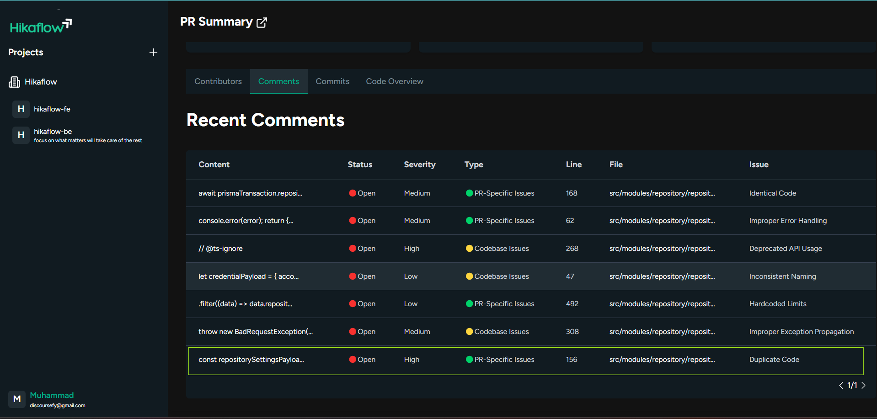Click the Muhammad user avatar
The width and height of the screenshot is (877, 419).
click(x=17, y=399)
